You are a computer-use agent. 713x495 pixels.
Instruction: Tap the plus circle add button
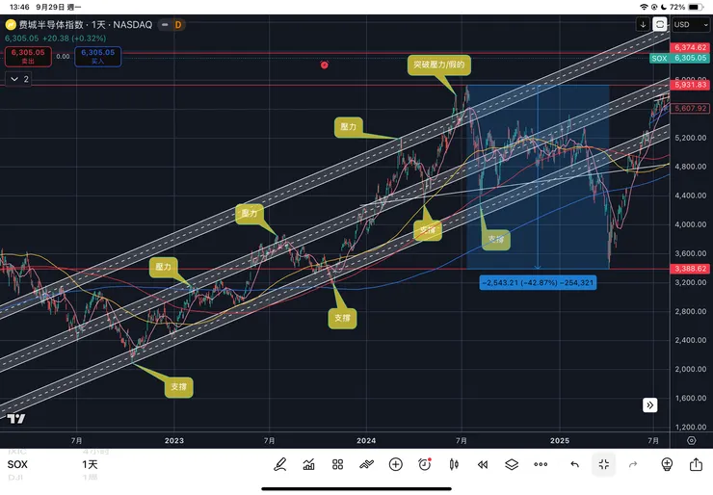(396, 464)
